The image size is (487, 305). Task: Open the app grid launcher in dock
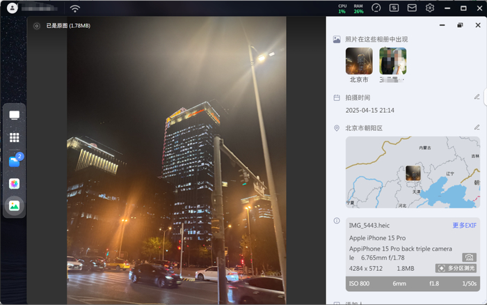[x=15, y=137]
